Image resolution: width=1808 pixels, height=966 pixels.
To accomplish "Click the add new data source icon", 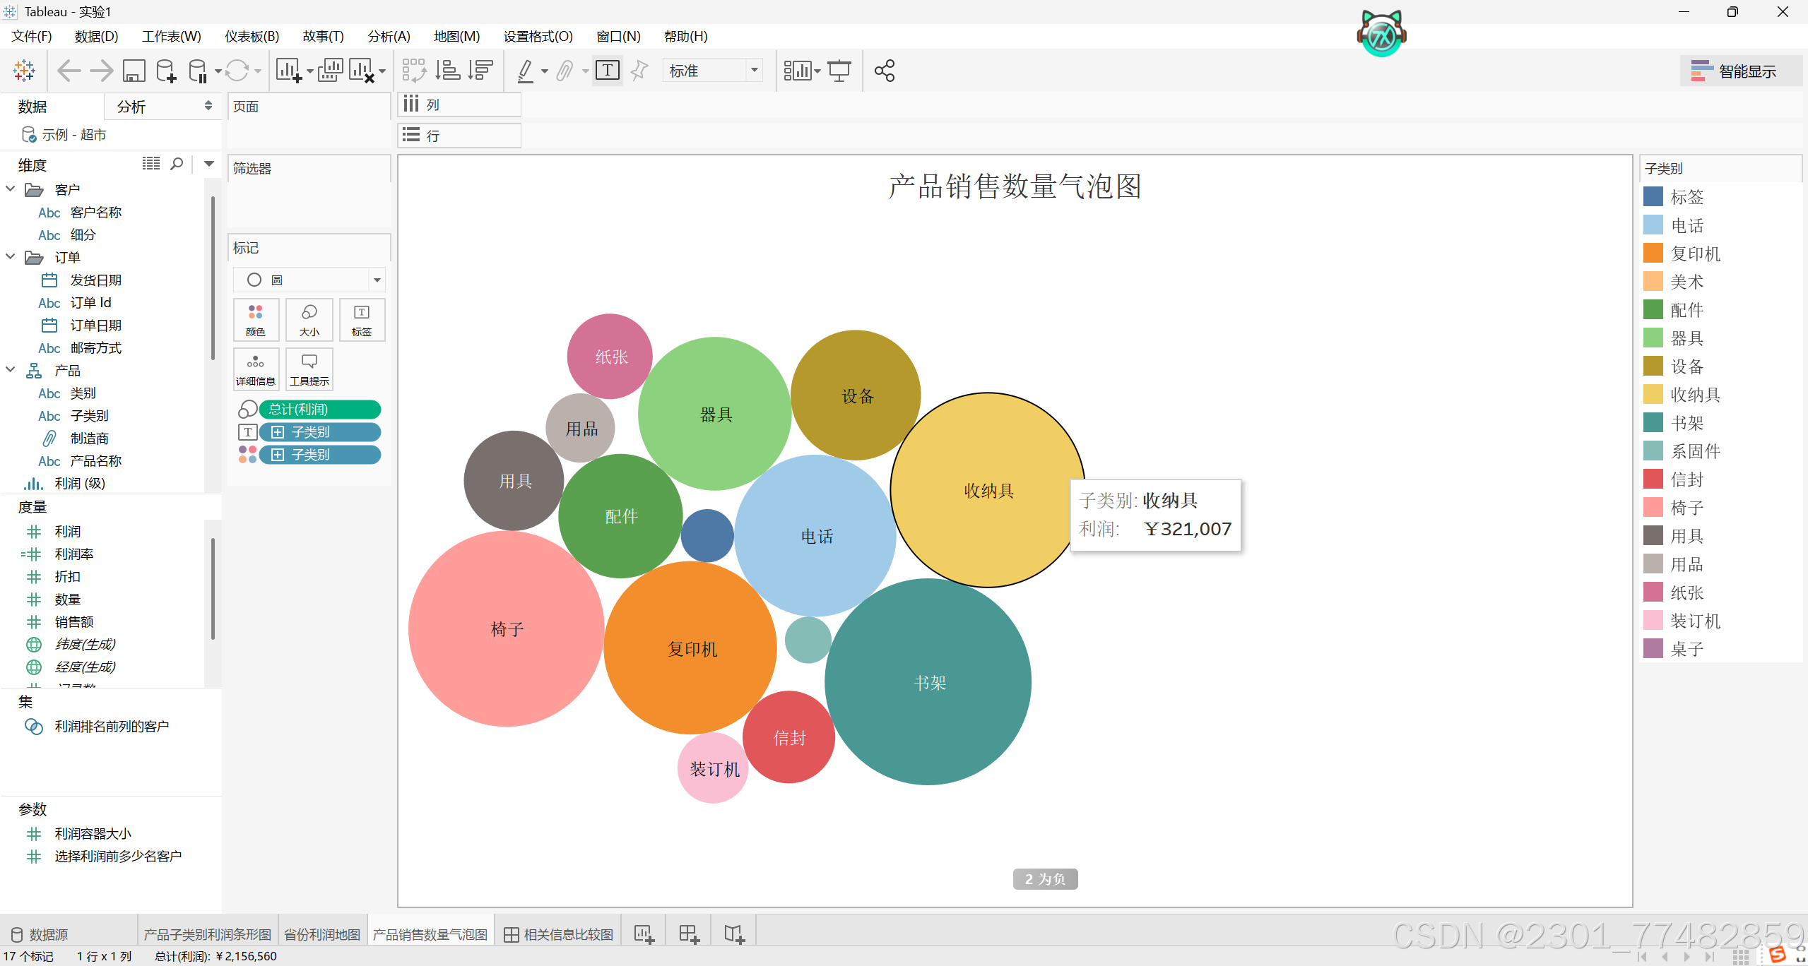I will (x=167, y=71).
